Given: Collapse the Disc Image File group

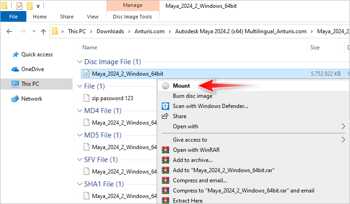Looking at the screenshot, I should [79, 62].
